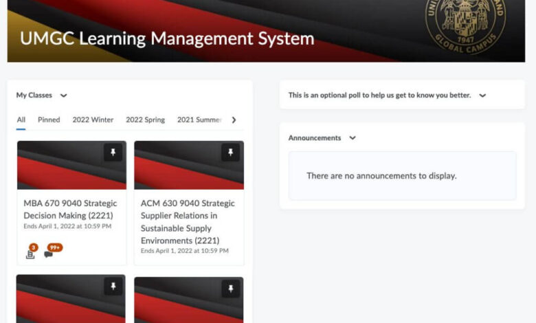Open ACM 630 9040 Strategic Supplier Relations course
This screenshot has width=536, height=323.
[188, 221]
